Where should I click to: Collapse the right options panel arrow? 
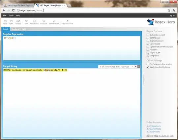(x=144, y=80)
